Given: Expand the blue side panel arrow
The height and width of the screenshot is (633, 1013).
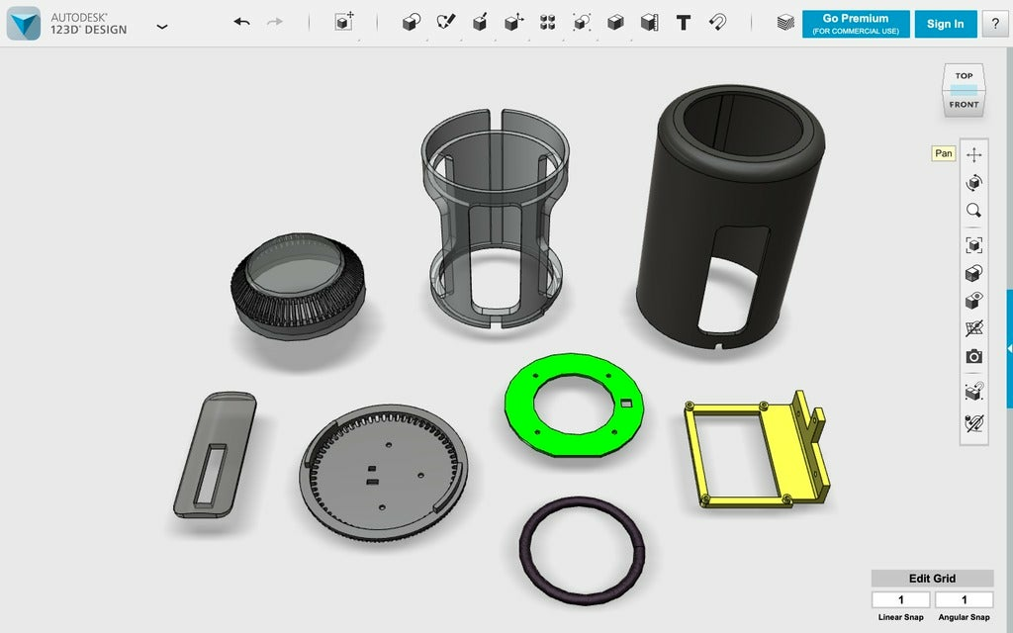Looking at the screenshot, I should [x=1009, y=349].
